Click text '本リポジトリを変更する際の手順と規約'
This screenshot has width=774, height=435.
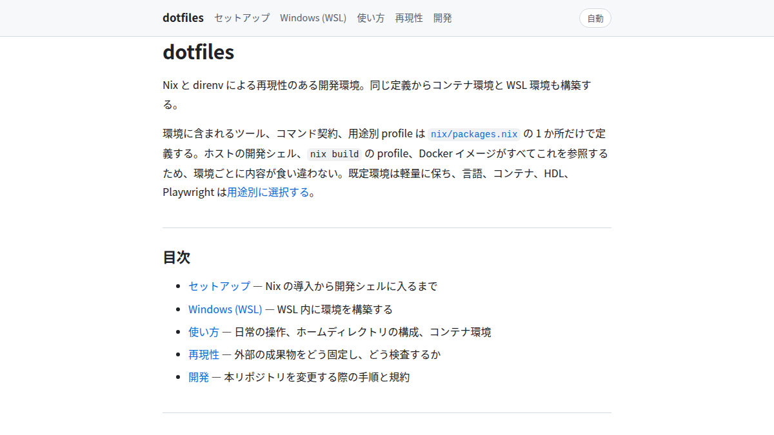click(x=317, y=377)
